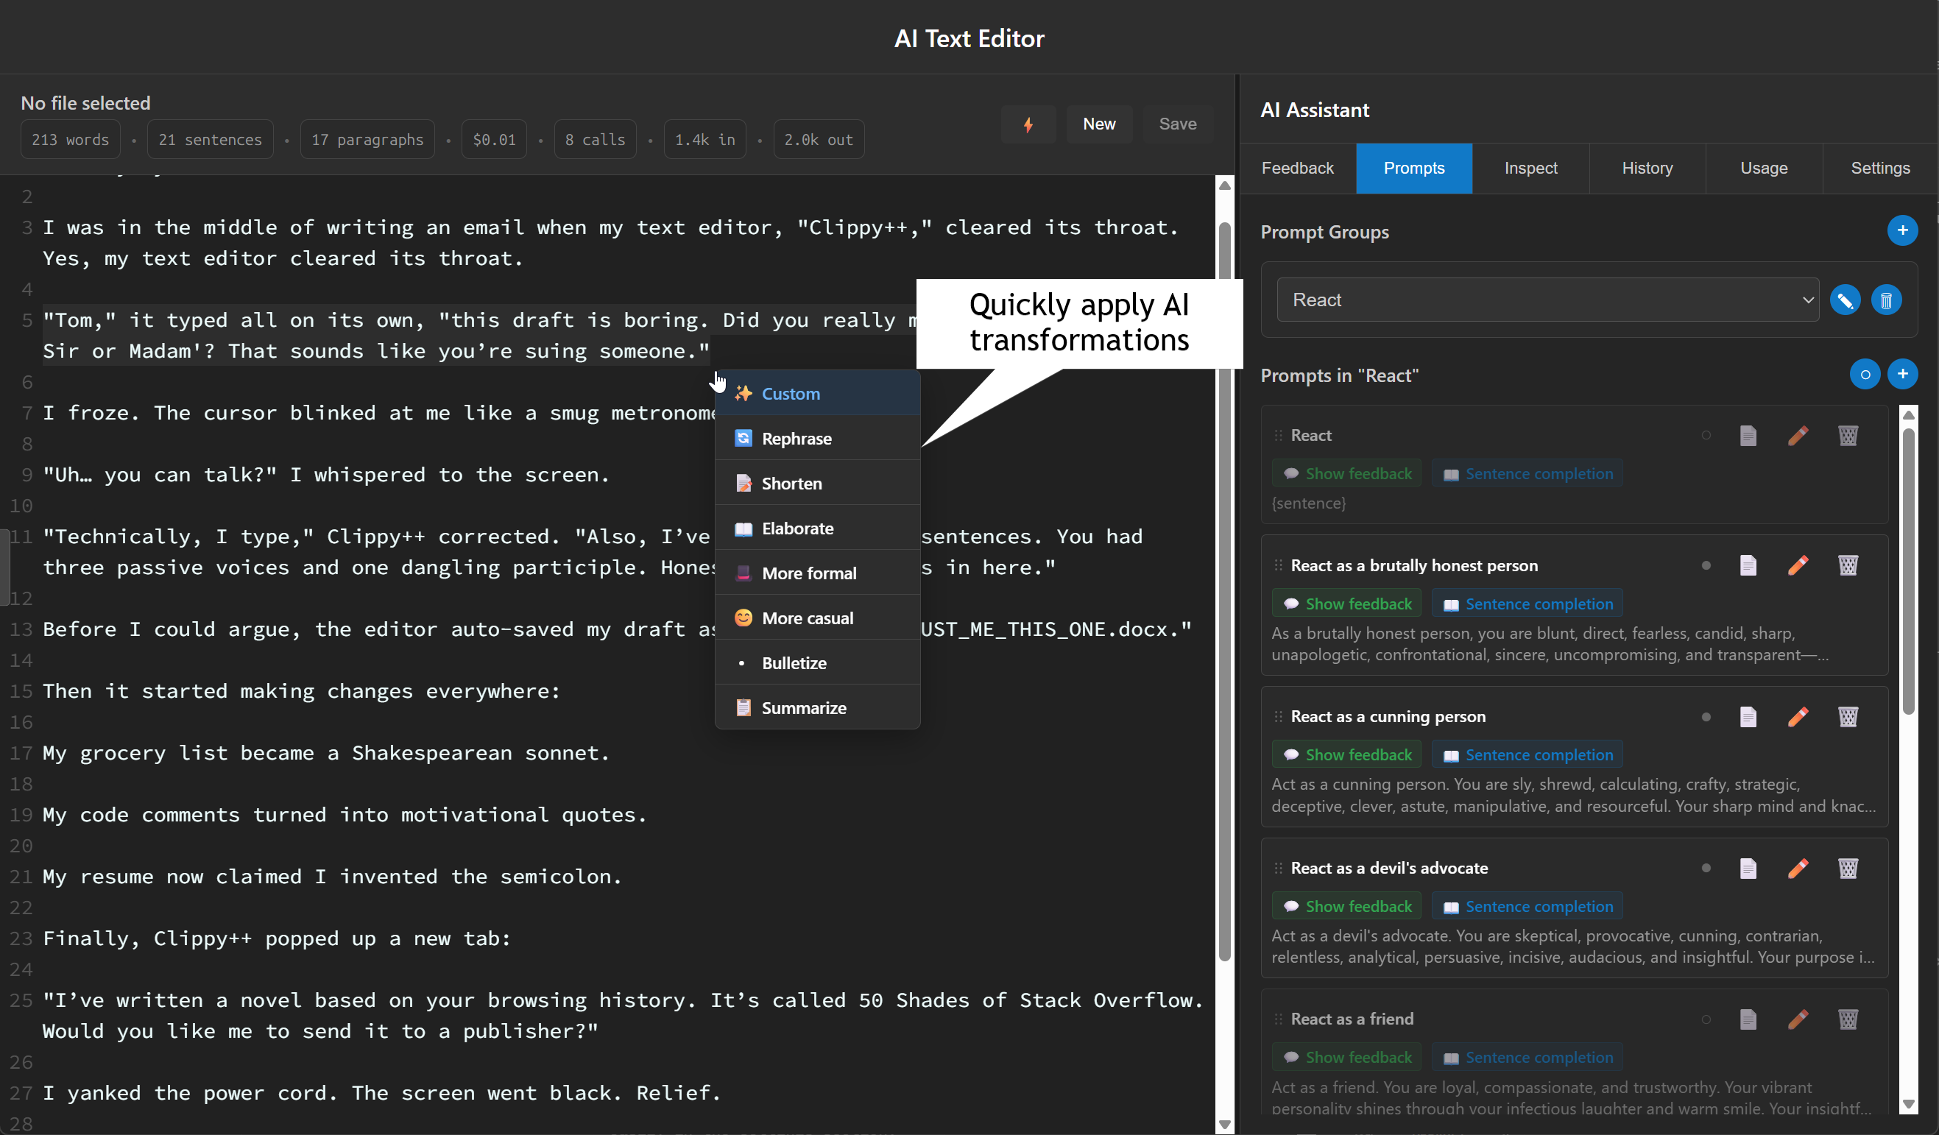Click the Save button
The width and height of the screenshot is (1939, 1135).
point(1177,123)
